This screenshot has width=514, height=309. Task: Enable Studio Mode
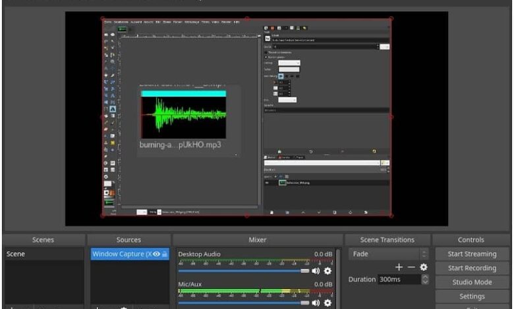pyautogui.click(x=472, y=282)
